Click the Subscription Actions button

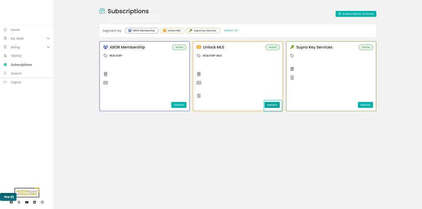(x=356, y=14)
